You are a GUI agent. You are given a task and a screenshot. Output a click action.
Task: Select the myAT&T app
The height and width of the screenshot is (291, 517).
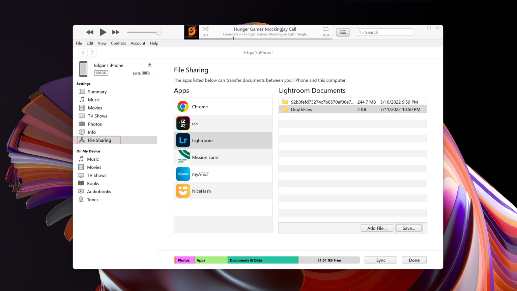[200, 174]
